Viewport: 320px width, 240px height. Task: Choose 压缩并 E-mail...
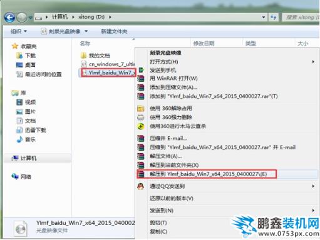point(168,138)
